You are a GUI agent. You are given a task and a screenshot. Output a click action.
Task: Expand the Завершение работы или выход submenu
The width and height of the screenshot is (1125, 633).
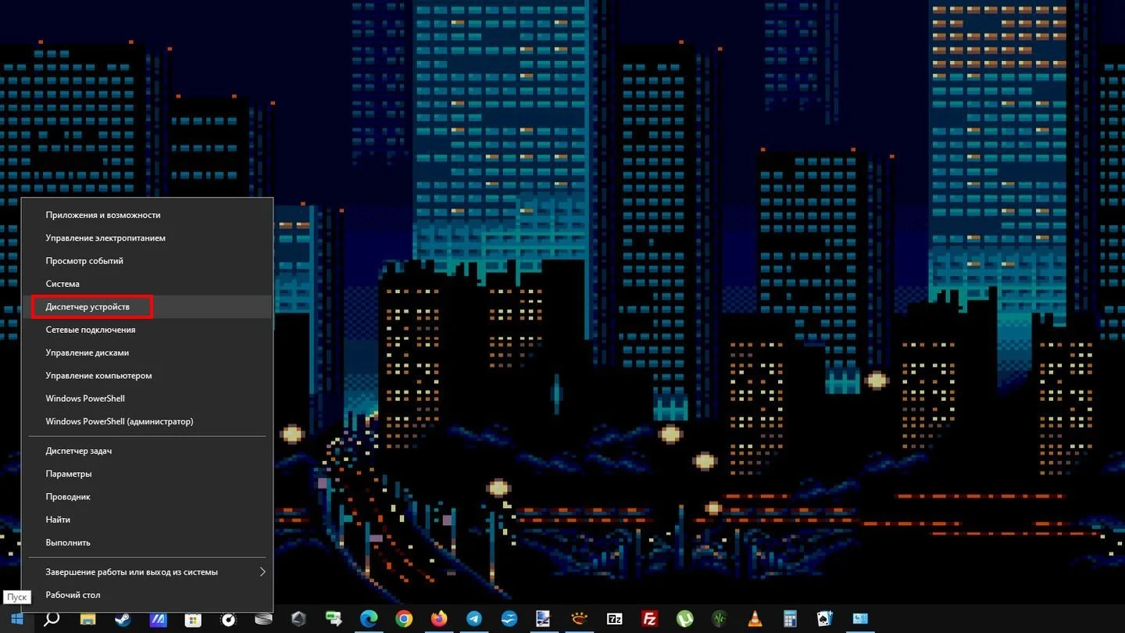[147, 572]
